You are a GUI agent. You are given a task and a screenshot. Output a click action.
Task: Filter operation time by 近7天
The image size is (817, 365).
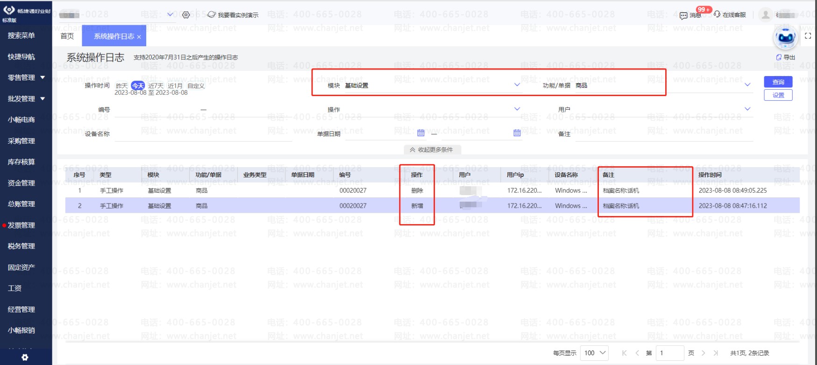156,85
